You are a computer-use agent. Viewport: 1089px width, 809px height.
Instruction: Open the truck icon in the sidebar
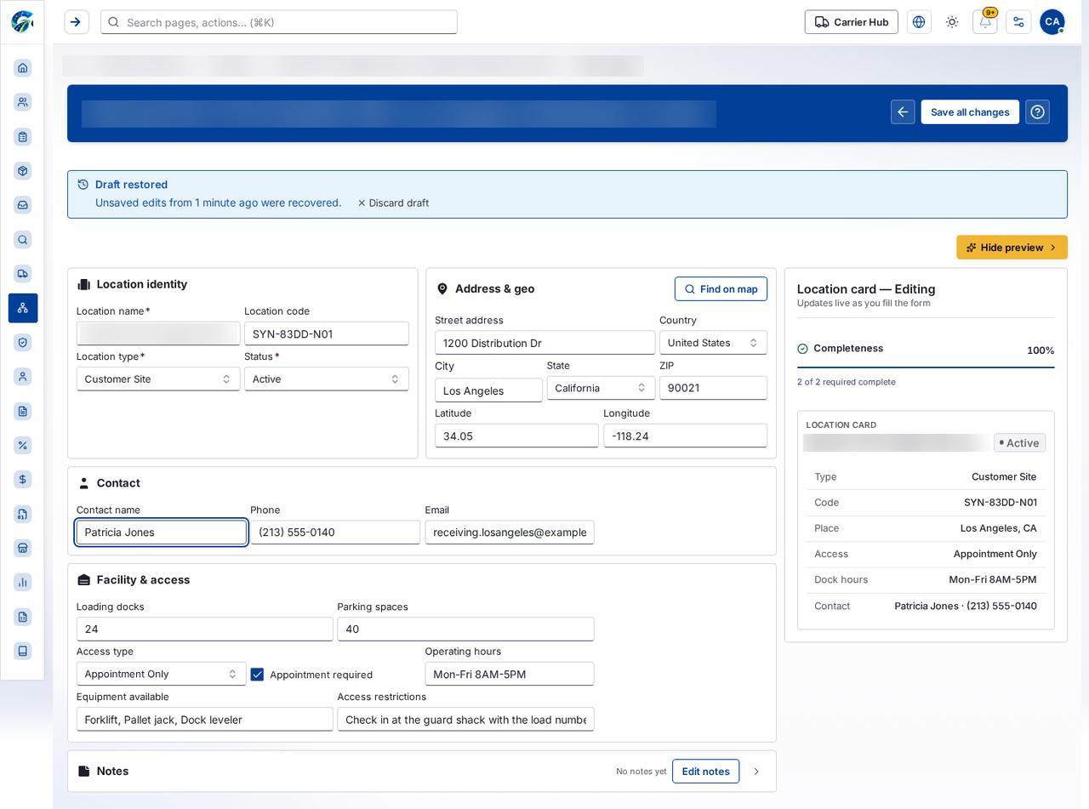pyautogui.click(x=23, y=274)
